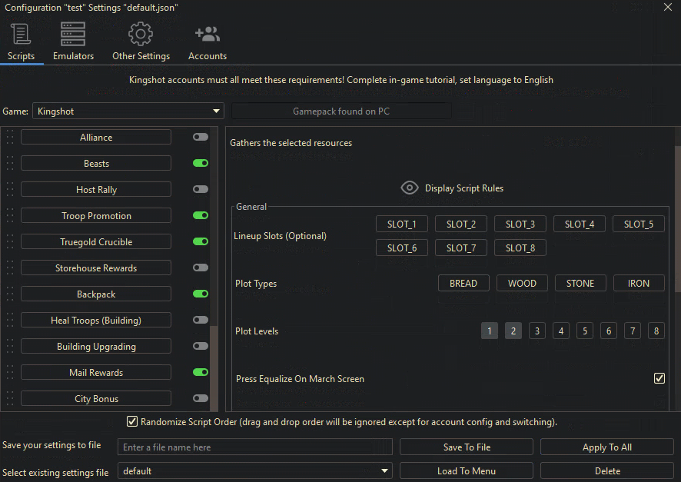Viewport: 681px width, 482px height.
Task: Grab the drag handle beside the Alliance script
Action: click(x=11, y=138)
